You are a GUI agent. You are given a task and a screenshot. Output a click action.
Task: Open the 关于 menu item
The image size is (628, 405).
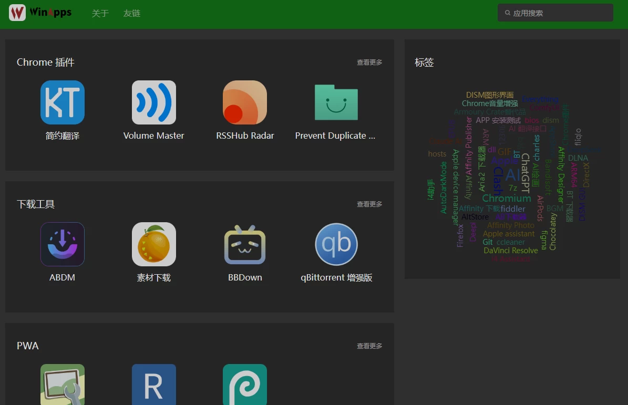100,13
